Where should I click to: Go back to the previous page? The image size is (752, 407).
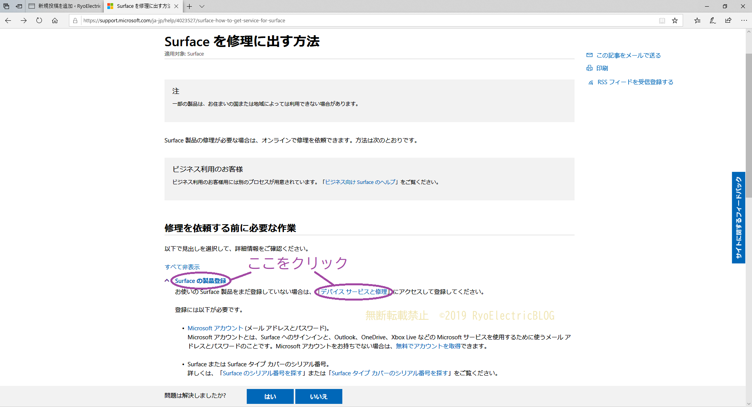8,20
